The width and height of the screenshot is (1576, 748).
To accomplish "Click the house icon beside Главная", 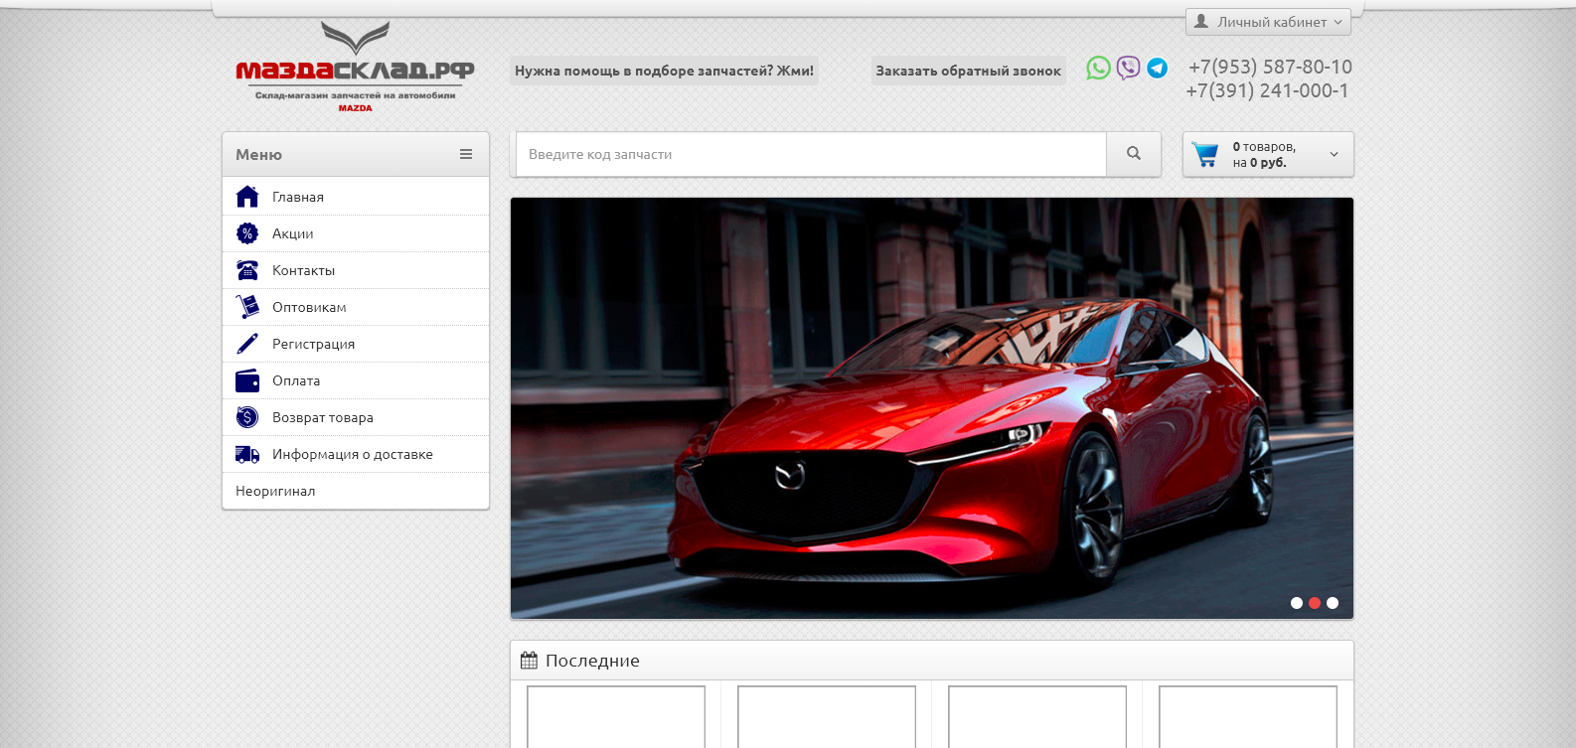I will coord(247,197).
